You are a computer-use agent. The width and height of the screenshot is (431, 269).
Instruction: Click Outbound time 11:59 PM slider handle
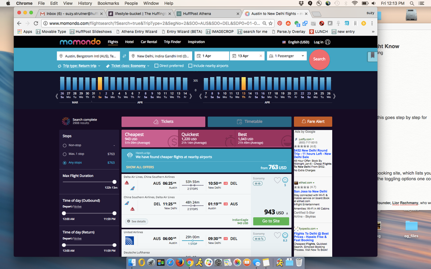tap(114, 213)
